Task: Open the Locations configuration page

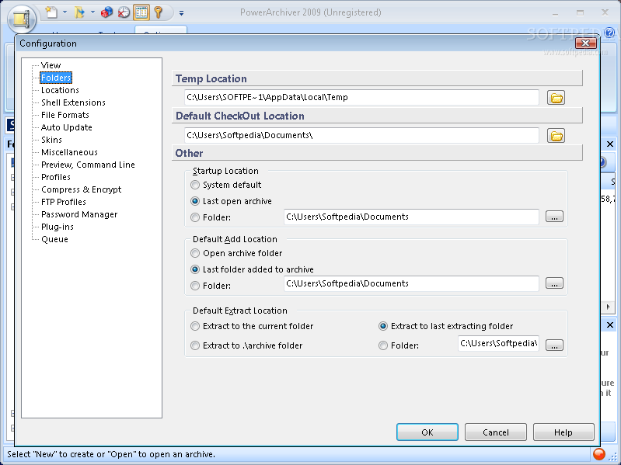Action: coord(60,90)
